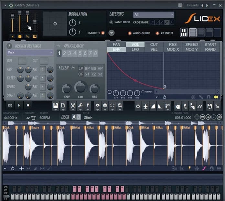Image resolution: width=225 pixels, height=201 pixels.
Task: Click the magnet snap icon in main toolbar
Action: click(x=105, y=106)
